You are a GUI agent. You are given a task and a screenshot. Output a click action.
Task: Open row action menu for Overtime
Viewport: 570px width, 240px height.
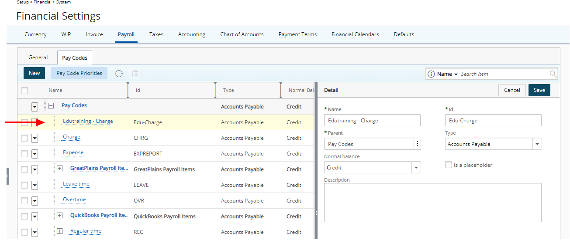[x=35, y=201]
